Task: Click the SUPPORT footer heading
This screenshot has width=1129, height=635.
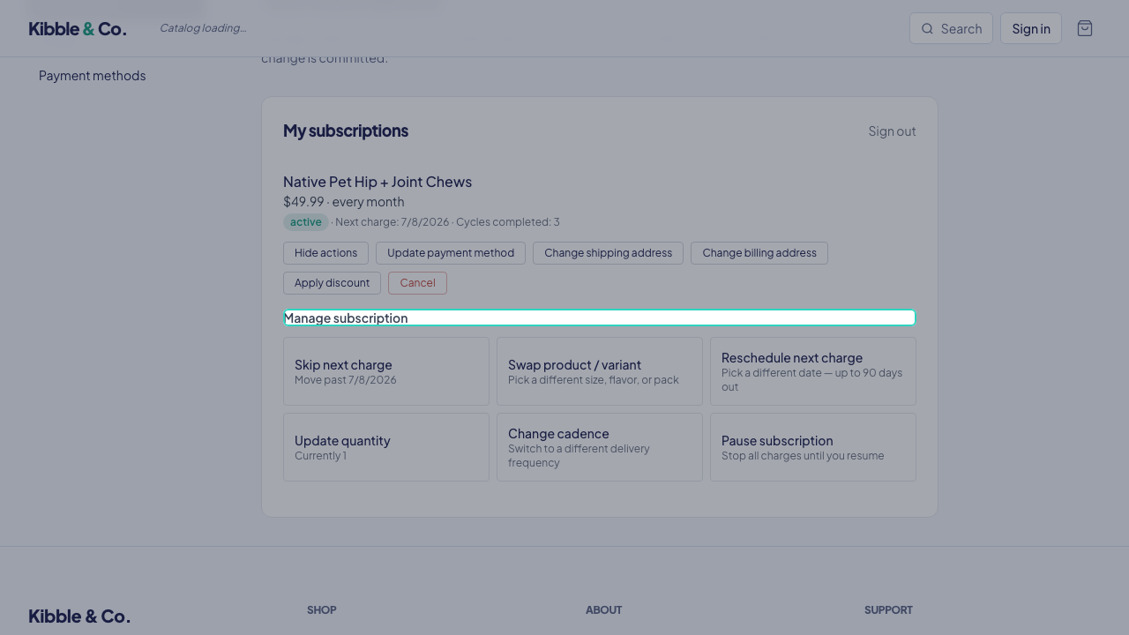Action: pos(888,610)
